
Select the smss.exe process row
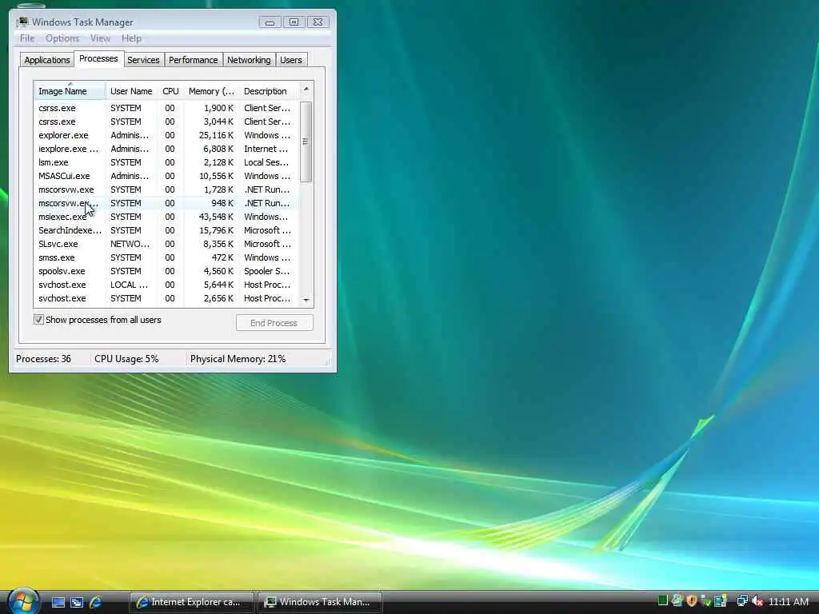(166, 257)
